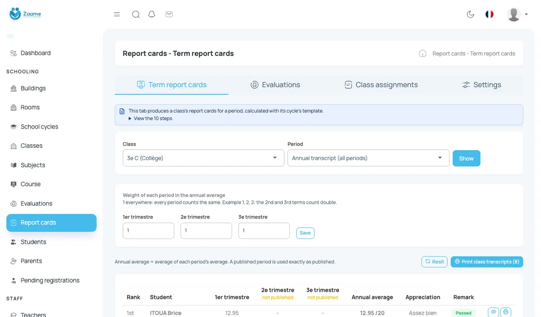541x317 pixels.
Task: Print class transcripts (8)
Action: pyautogui.click(x=487, y=262)
